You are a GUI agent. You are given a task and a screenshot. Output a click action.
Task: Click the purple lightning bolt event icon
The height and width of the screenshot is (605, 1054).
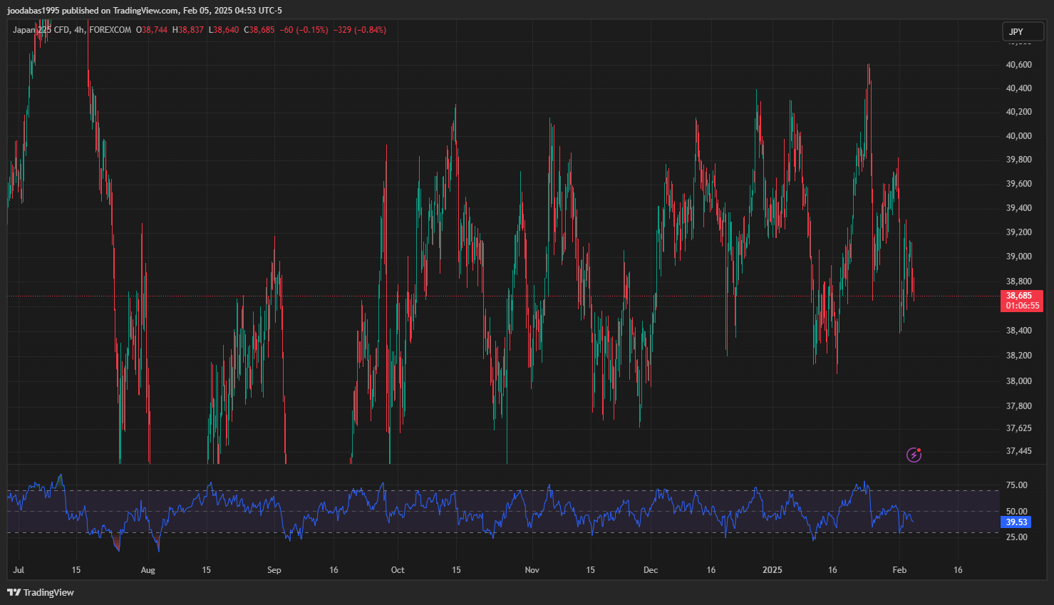914,455
